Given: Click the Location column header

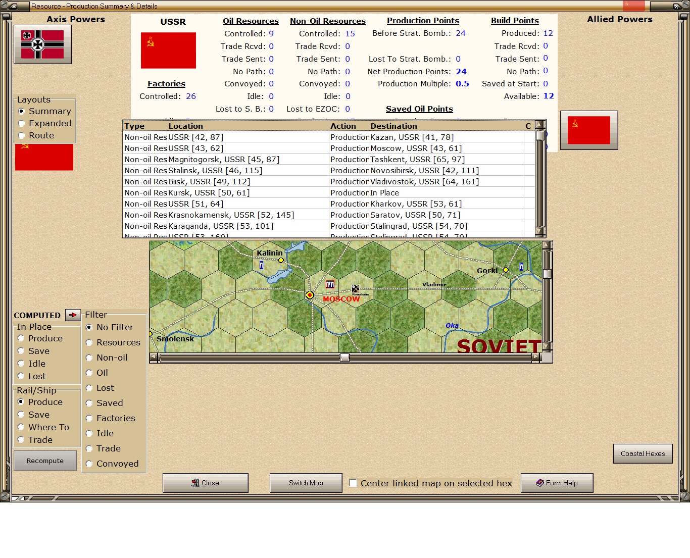Looking at the screenshot, I should 248,126.
